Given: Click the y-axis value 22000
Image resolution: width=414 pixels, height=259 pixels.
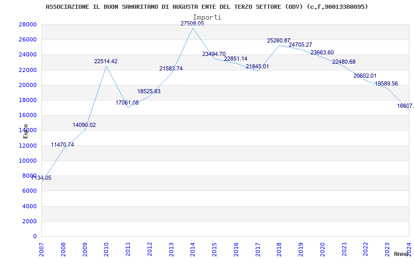Looking at the screenshot, I should (x=28, y=70).
